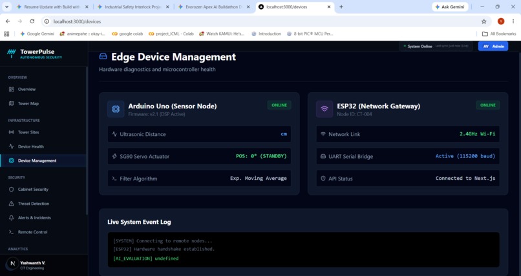
Task: Click 'Active (115200 baud)' UART value
Action: (465, 155)
